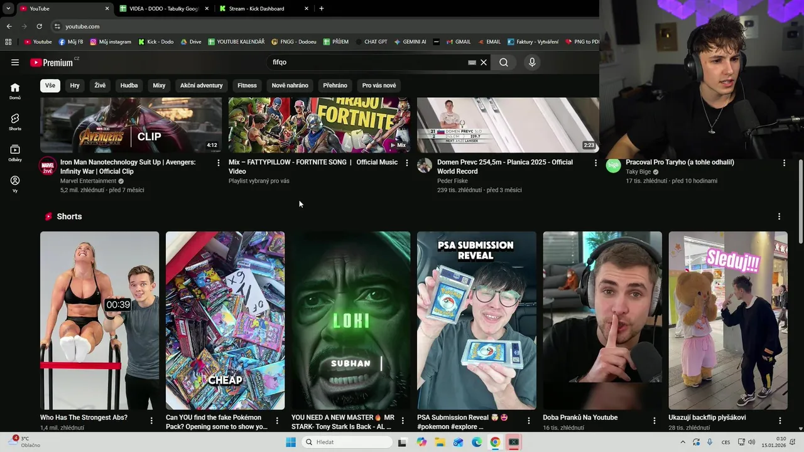
Task: Open CHAT GPT bookmark
Action: point(371,42)
